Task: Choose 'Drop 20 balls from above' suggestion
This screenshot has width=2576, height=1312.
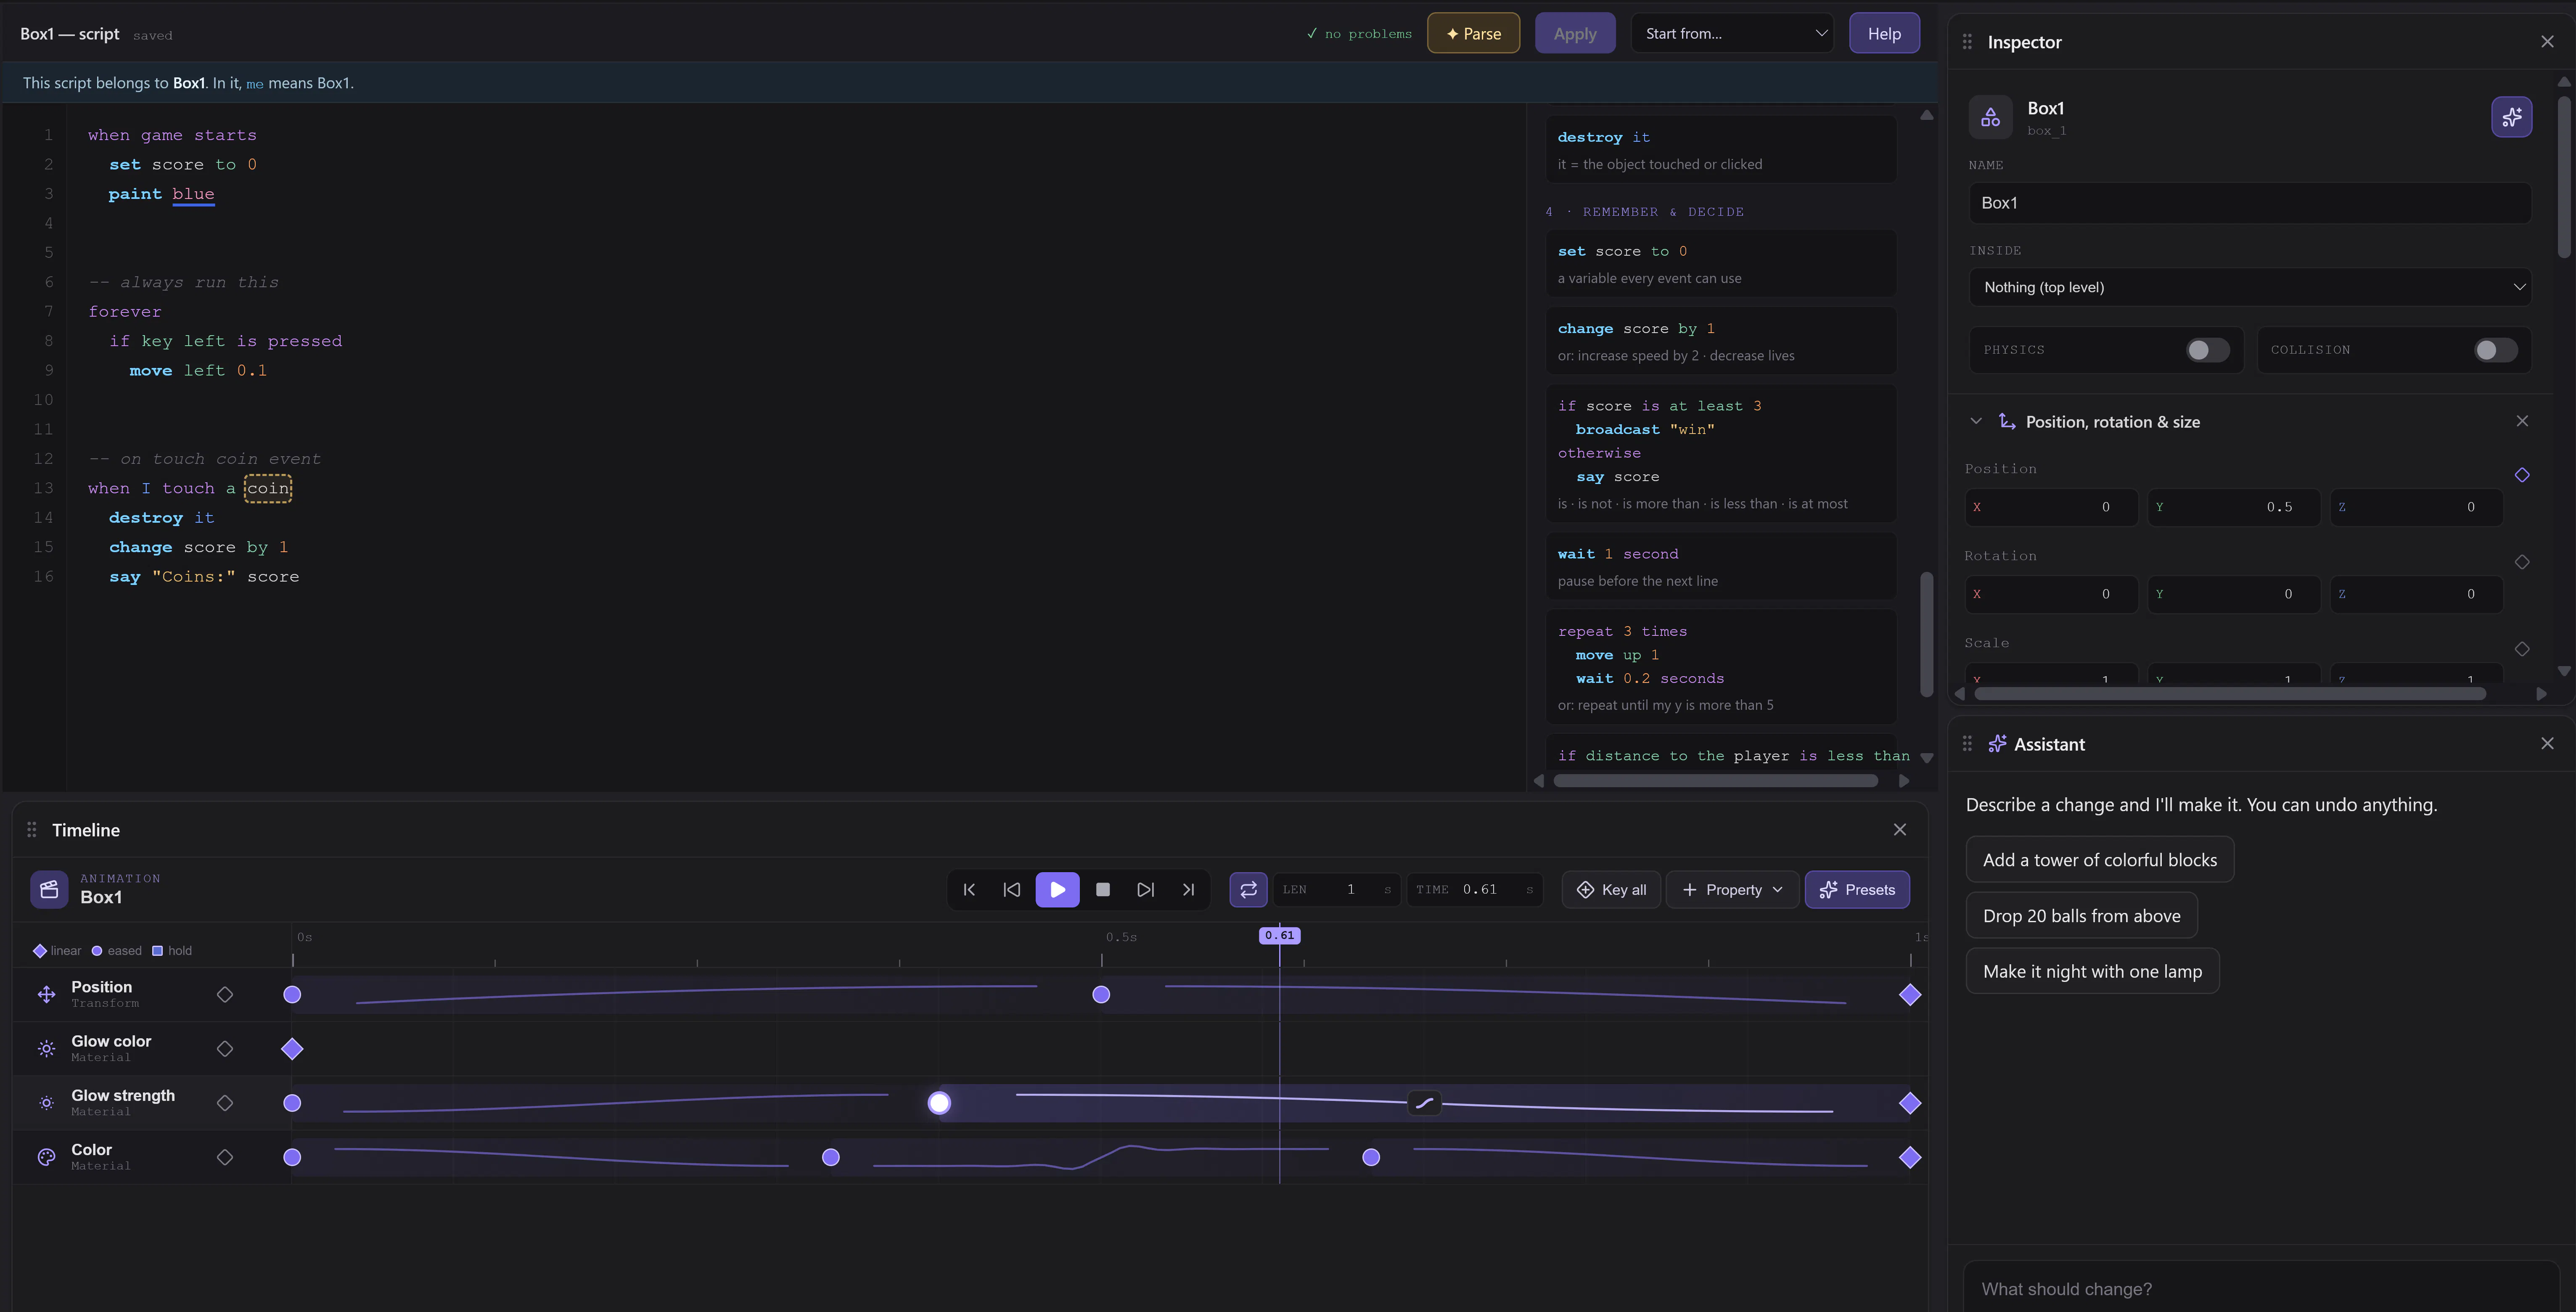Action: [x=2081, y=916]
